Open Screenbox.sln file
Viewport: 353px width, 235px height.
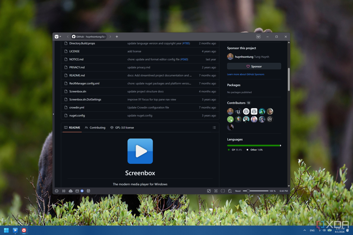[x=78, y=91]
